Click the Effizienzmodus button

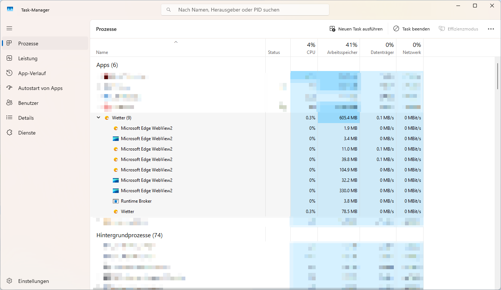click(x=459, y=29)
